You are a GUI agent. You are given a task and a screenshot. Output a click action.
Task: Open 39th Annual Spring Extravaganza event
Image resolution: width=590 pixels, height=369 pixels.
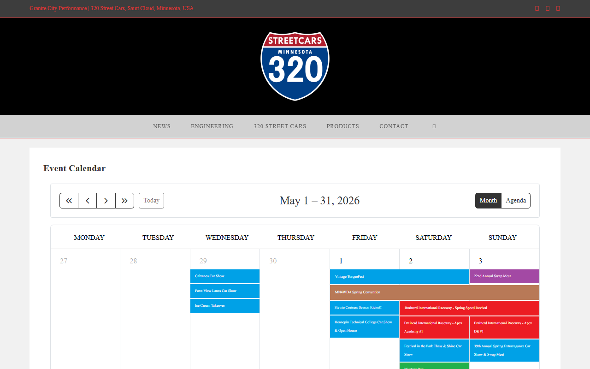tap(504, 351)
